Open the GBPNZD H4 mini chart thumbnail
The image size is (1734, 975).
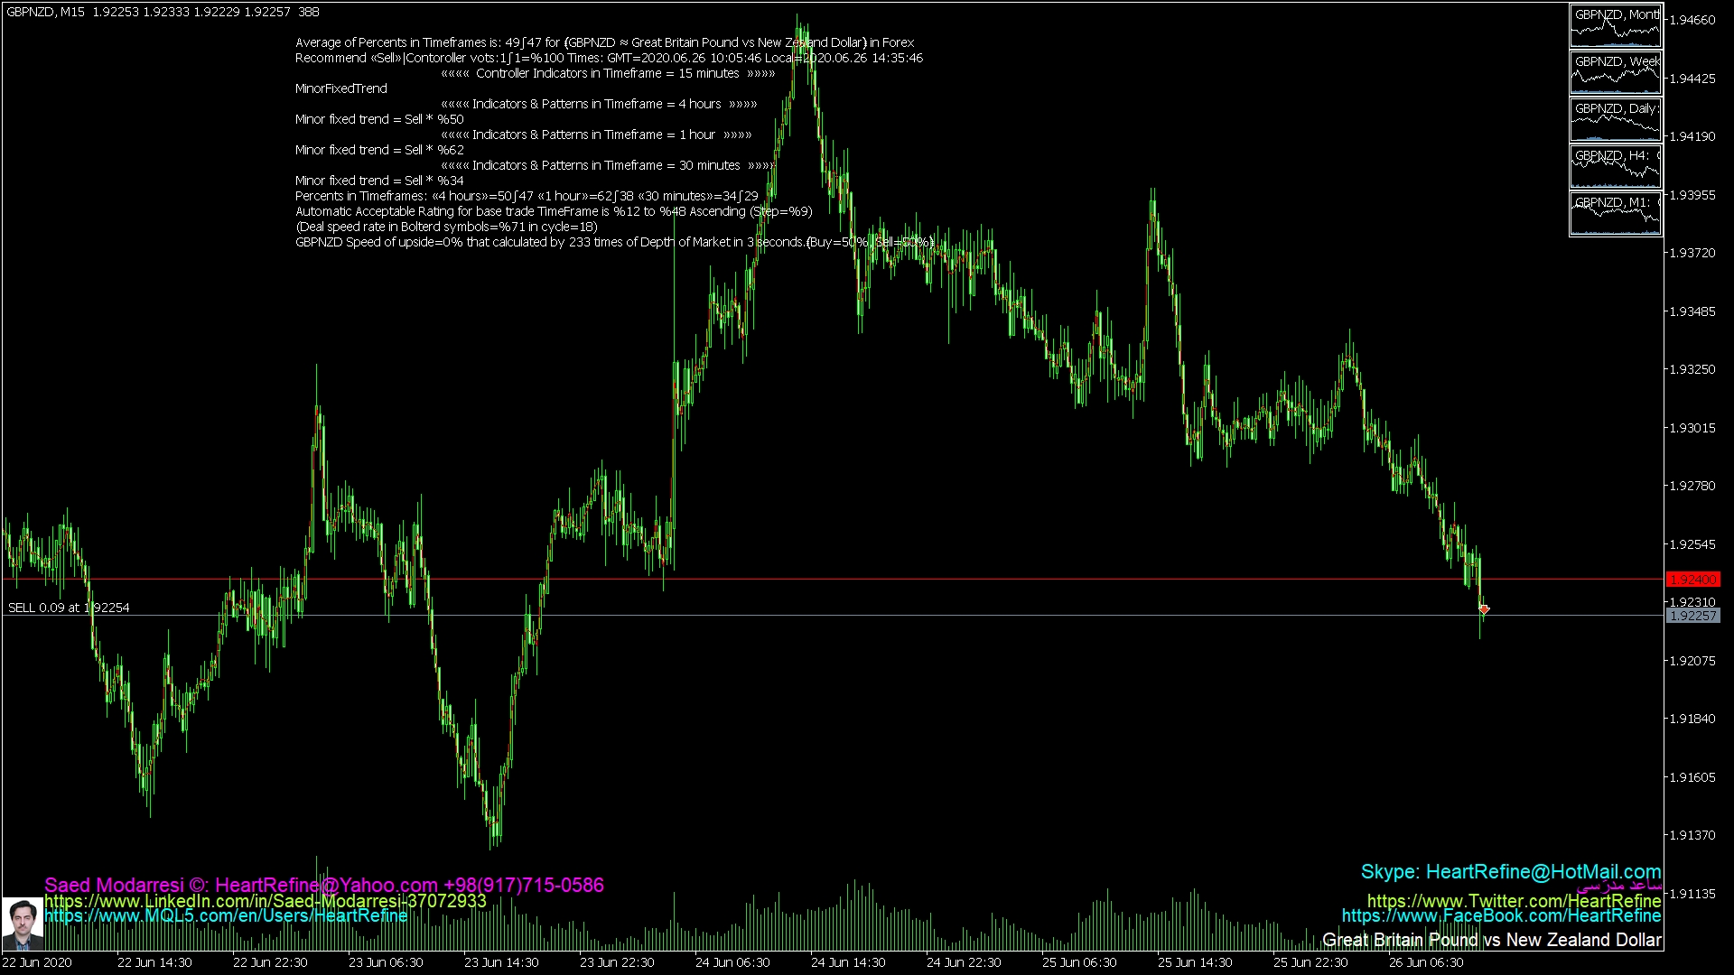tap(1616, 167)
